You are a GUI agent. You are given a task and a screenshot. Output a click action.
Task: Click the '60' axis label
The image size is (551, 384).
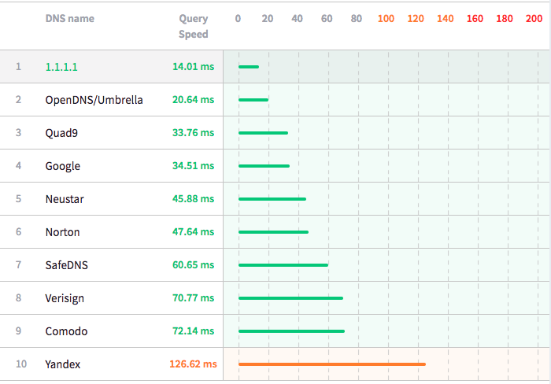tap(327, 19)
